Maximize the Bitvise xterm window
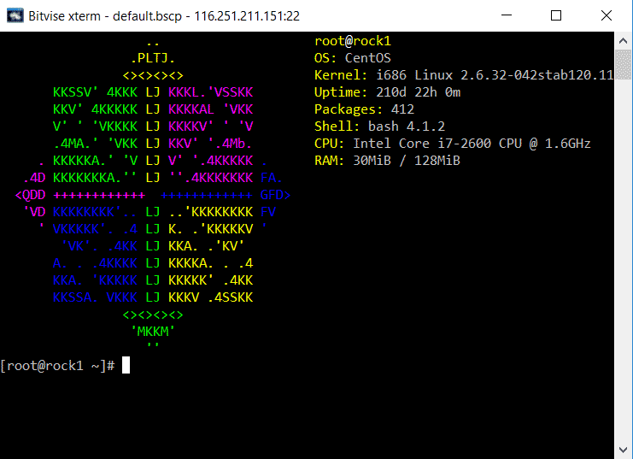Viewport: 633px width, 459px height. [556, 15]
